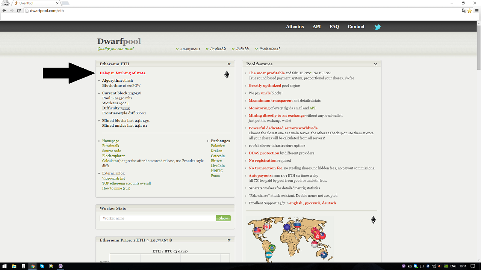Open the Action Center notifications icon
This screenshot has height=270, width=481.
point(473,266)
